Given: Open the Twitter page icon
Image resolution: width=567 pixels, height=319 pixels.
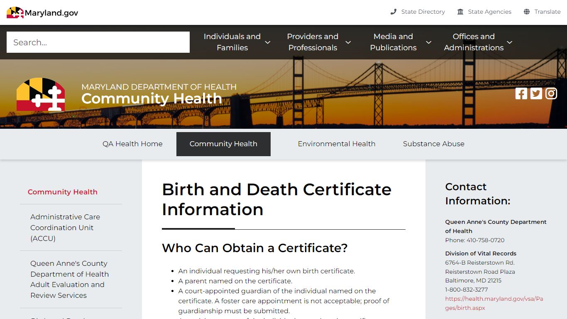Looking at the screenshot, I should pyautogui.click(x=536, y=93).
